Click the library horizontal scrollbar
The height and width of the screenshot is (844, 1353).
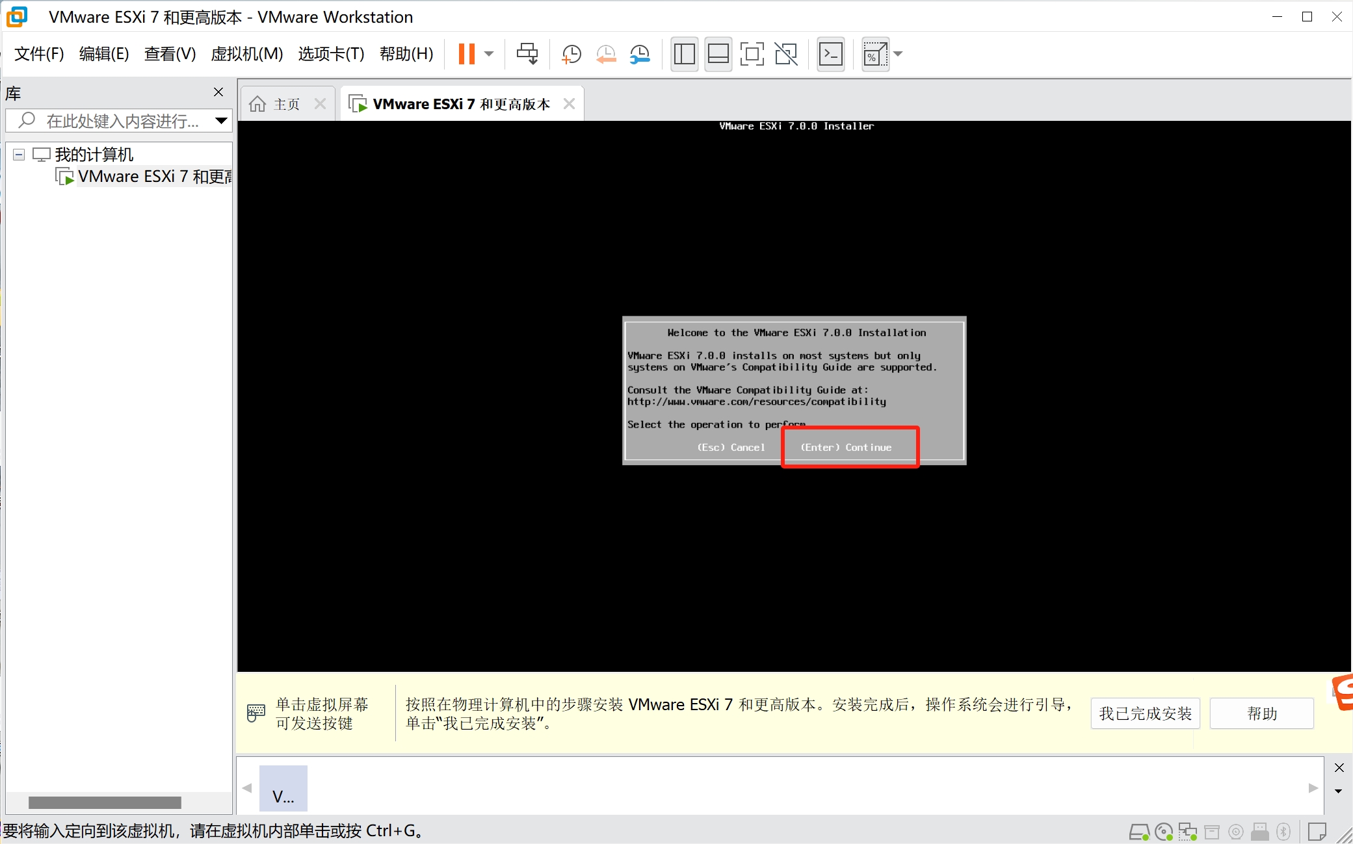(105, 802)
